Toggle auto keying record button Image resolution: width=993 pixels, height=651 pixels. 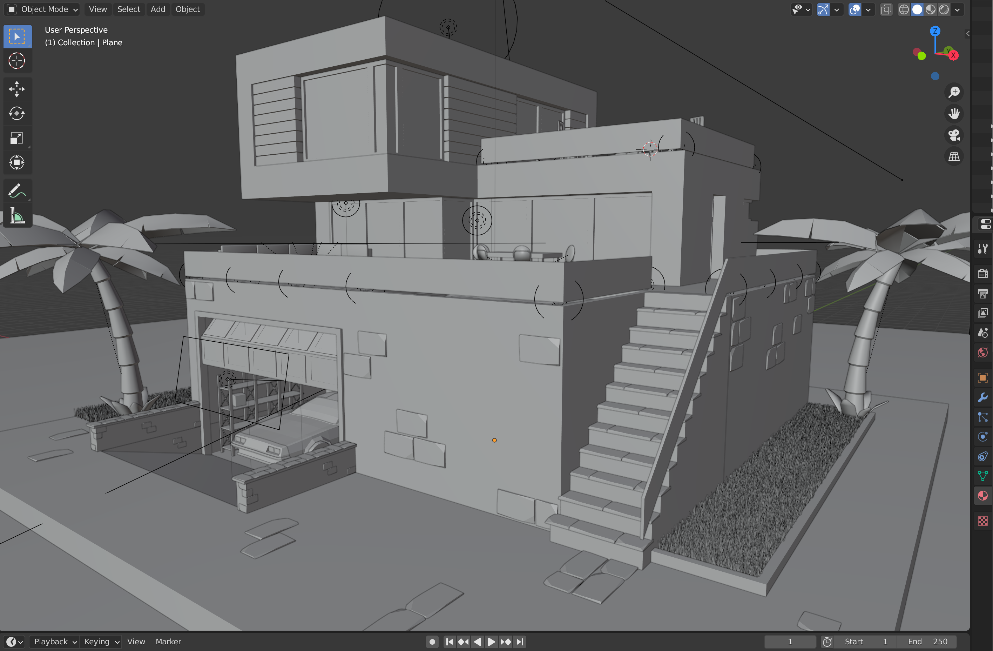[x=432, y=642]
